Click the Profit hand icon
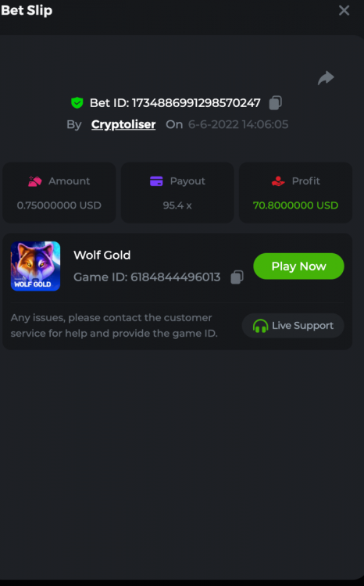364x586 pixels. click(x=278, y=181)
